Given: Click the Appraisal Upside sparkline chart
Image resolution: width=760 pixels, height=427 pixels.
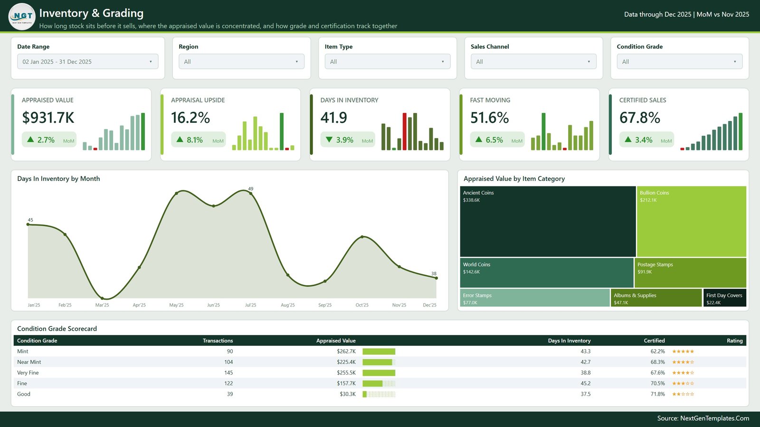Looking at the screenshot, I should pos(263,131).
